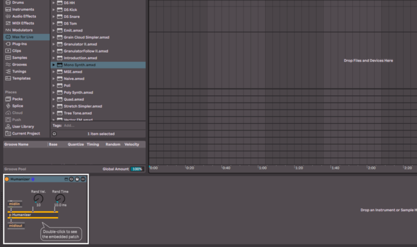Click the Quantize column header
The width and height of the screenshot is (417, 247).
(75, 144)
